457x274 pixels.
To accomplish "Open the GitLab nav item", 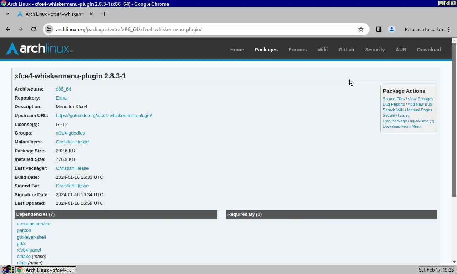I will click(x=346, y=50).
